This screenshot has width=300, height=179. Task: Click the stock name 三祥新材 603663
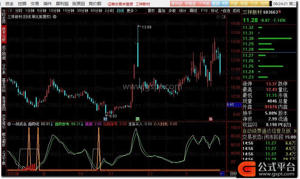click(260, 12)
